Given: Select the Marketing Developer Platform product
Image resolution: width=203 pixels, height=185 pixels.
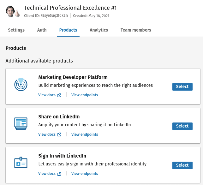Looking at the screenshot, I should click(x=182, y=87).
